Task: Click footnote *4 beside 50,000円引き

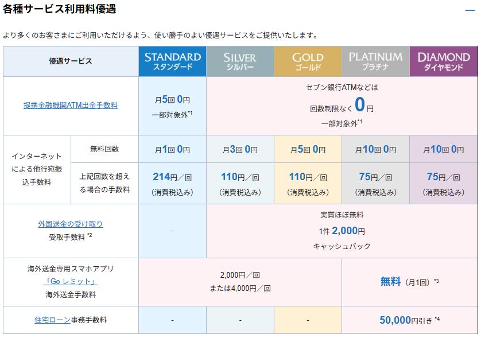Action: pos(437,319)
